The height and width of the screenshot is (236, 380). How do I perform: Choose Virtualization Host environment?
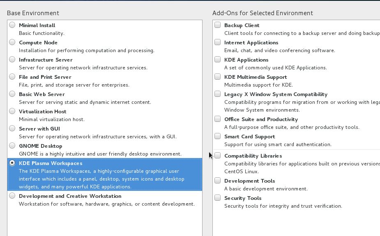(12, 111)
